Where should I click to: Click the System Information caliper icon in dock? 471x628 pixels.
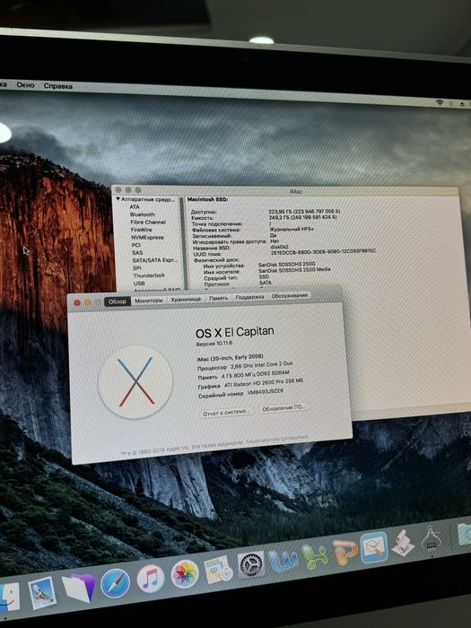432,539
